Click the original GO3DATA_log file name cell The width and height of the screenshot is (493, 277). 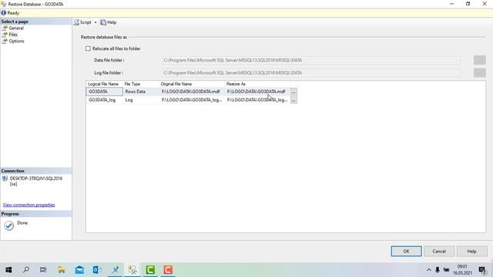(192, 100)
